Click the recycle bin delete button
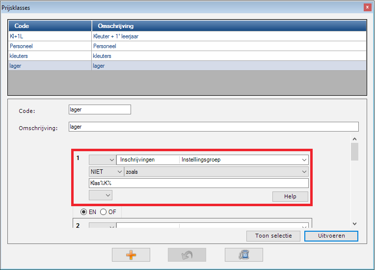The image size is (375, 270). coord(243,255)
